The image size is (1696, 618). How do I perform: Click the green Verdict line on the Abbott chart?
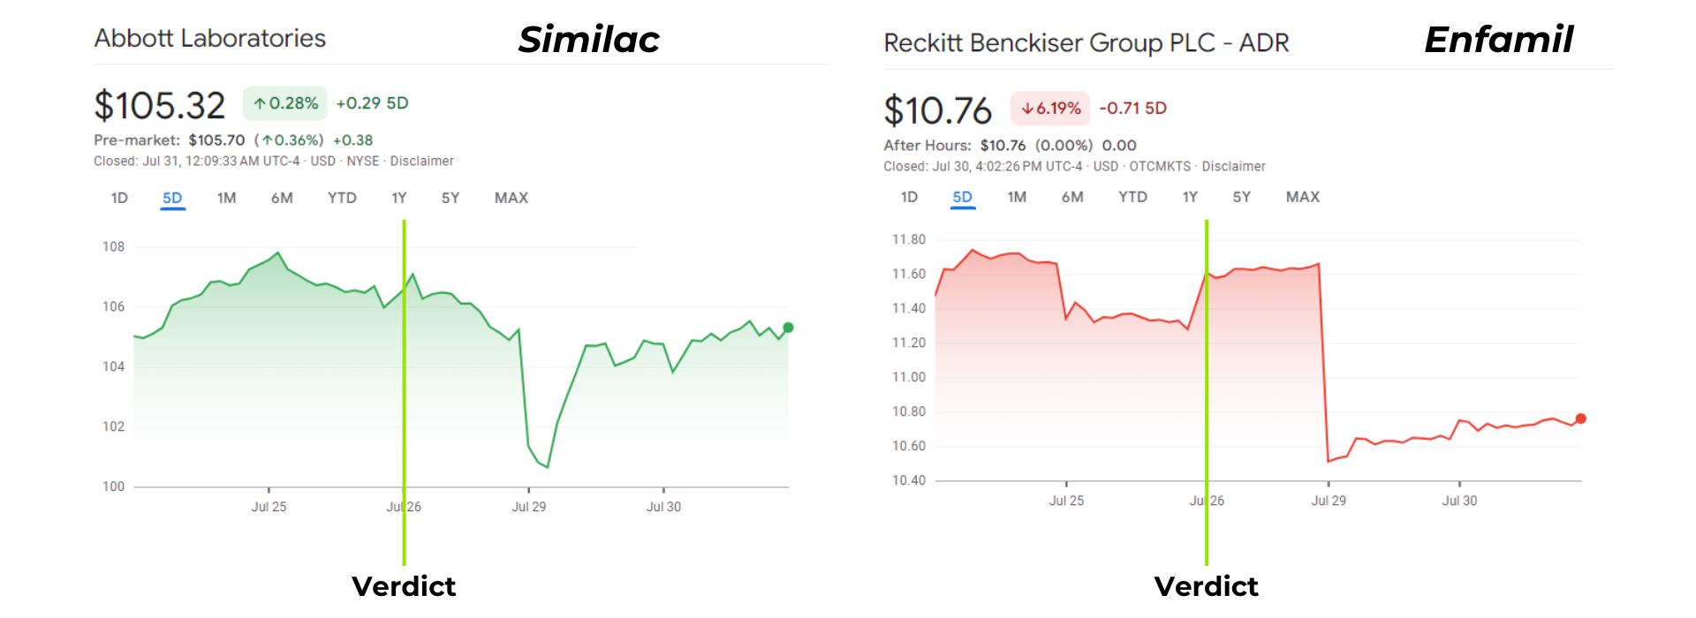tap(404, 393)
